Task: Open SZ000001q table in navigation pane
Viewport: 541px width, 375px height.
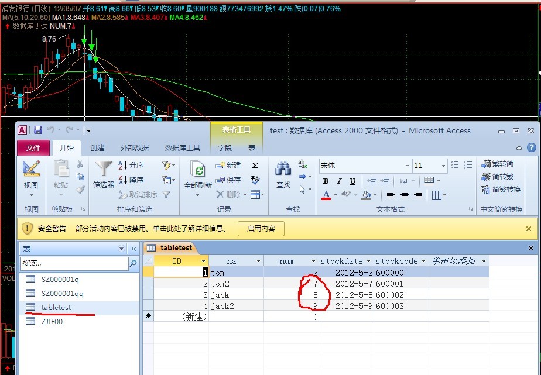Action: [60, 279]
